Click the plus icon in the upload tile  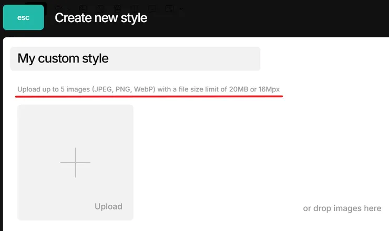click(x=75, y=162)
